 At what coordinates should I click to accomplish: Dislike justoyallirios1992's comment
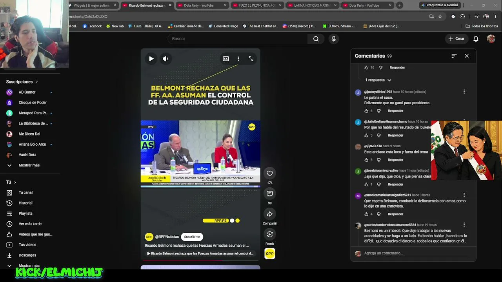point(379,111)
